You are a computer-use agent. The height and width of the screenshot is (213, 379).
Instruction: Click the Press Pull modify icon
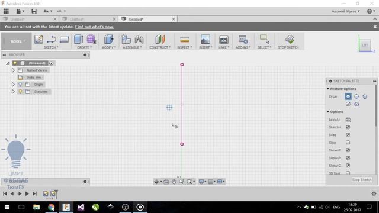(109, 39)
